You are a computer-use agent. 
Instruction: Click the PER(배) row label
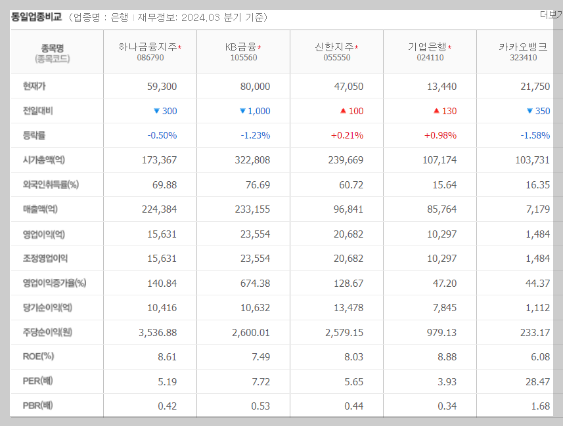click(37, 381)
